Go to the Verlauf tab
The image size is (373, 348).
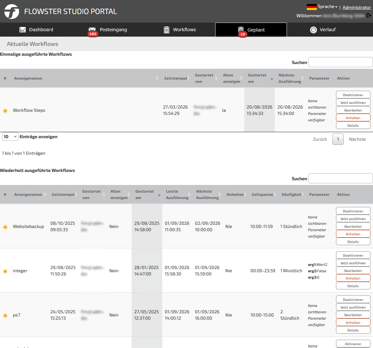tap(323, 30)
